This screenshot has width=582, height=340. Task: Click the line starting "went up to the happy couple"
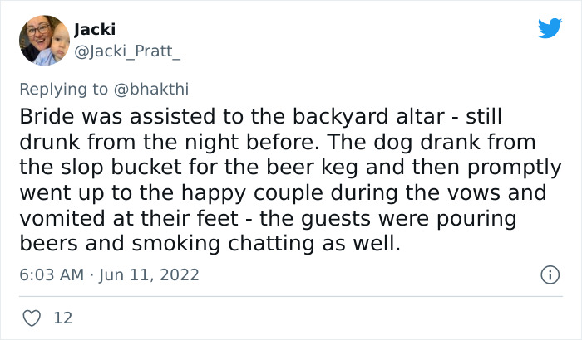pos(284,192)
